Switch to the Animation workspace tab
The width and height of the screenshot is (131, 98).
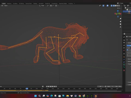(41, 4)
